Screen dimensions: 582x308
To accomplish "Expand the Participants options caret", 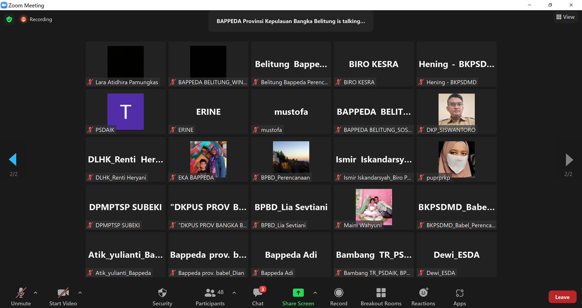I will click(x=234, y=293).
